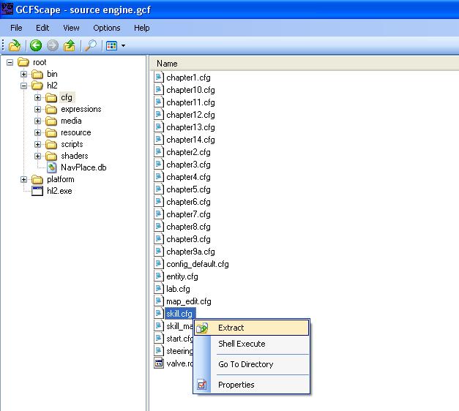The width and height of the screenshot is (459, 411).
Task: Select the hl2 folder in tree
Action: point(52,86)
